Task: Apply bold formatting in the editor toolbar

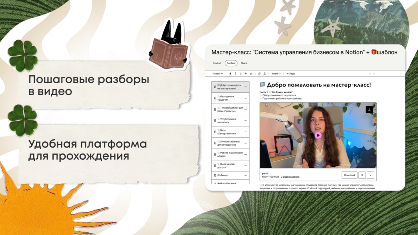Action: click(x=230, y=74)
